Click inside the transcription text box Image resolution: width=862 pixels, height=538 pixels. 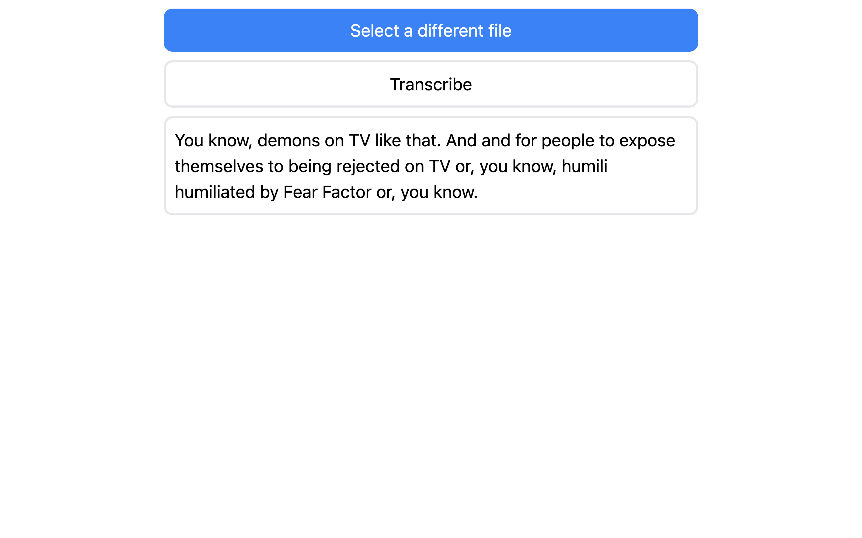(x=431, y=165)
